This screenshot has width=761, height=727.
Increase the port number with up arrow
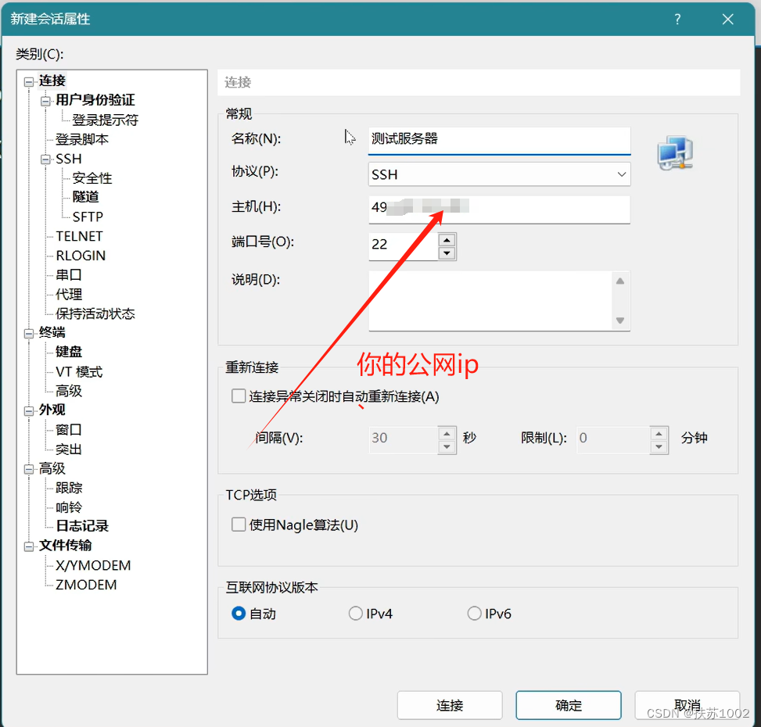coord(447,240)
